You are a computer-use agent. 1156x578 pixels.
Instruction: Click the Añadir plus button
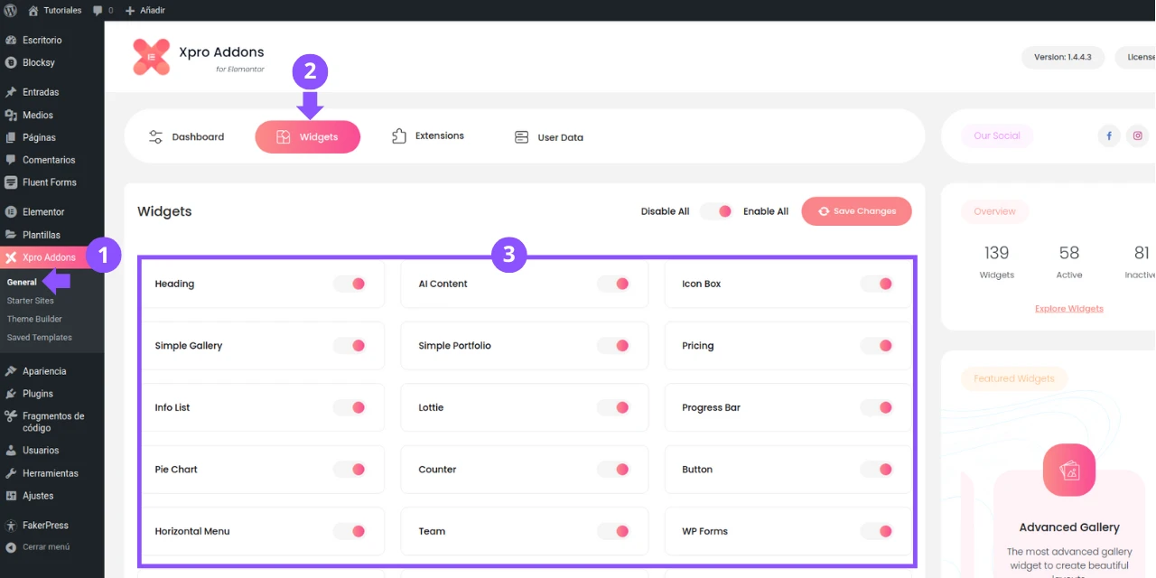tap(144, 10)
